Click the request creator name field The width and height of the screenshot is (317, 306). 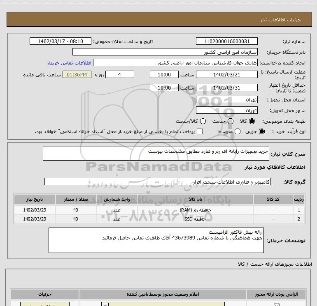(x=175, y=62)
